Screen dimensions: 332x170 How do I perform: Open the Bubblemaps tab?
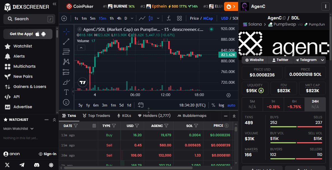tap(192, 116)
